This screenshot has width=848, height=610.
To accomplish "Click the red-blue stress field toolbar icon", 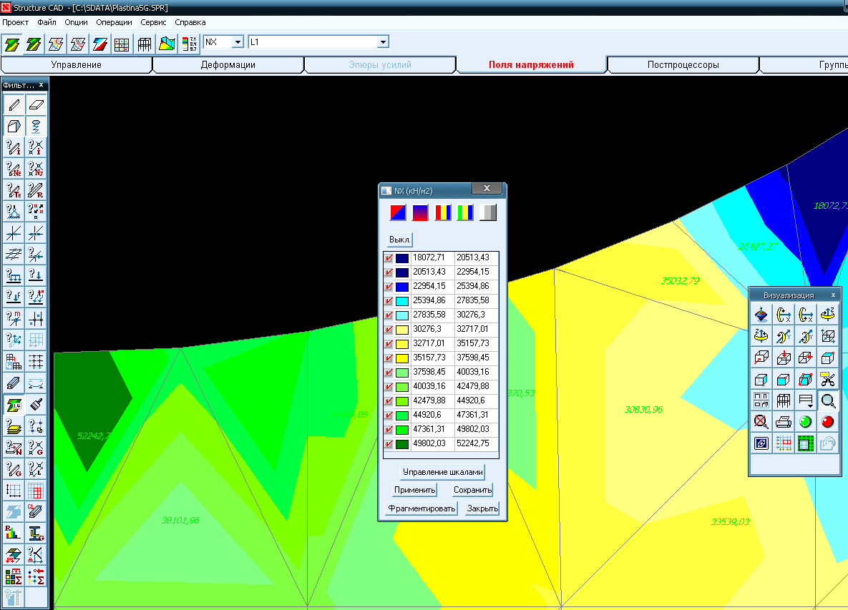I will coord(99,44).
